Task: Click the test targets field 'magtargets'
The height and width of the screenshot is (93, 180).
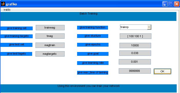Action: [50, 54]
